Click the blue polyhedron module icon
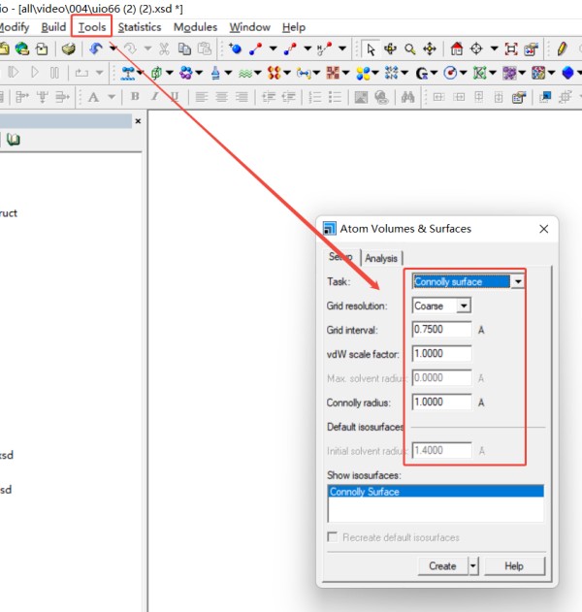Screen dimensions: 582x612 click(x=568, y=73)
